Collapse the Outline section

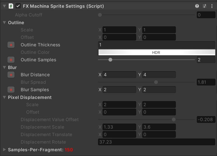point(4,22)
